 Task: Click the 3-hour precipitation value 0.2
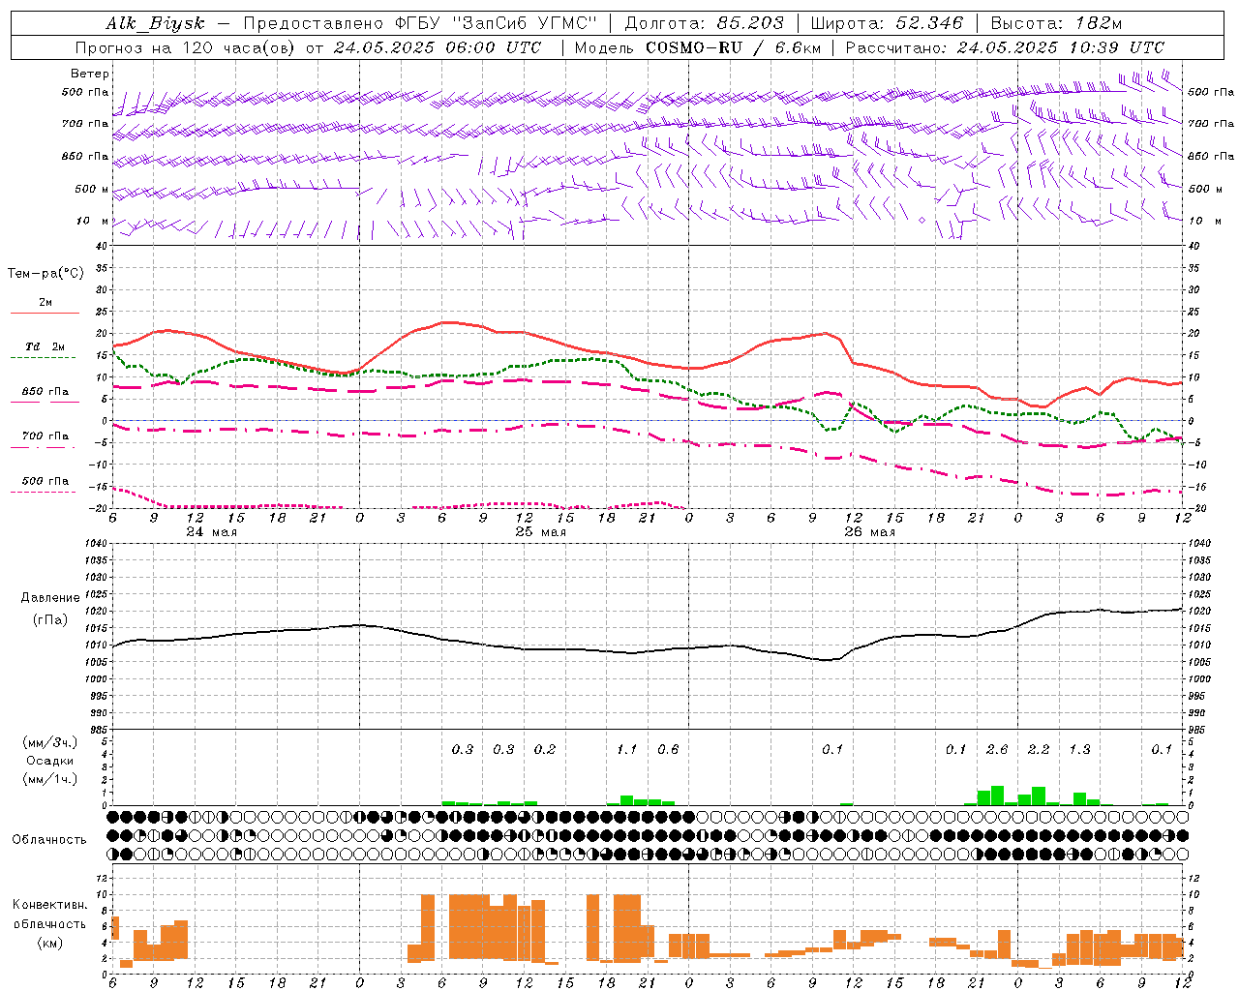coord(545,750)
